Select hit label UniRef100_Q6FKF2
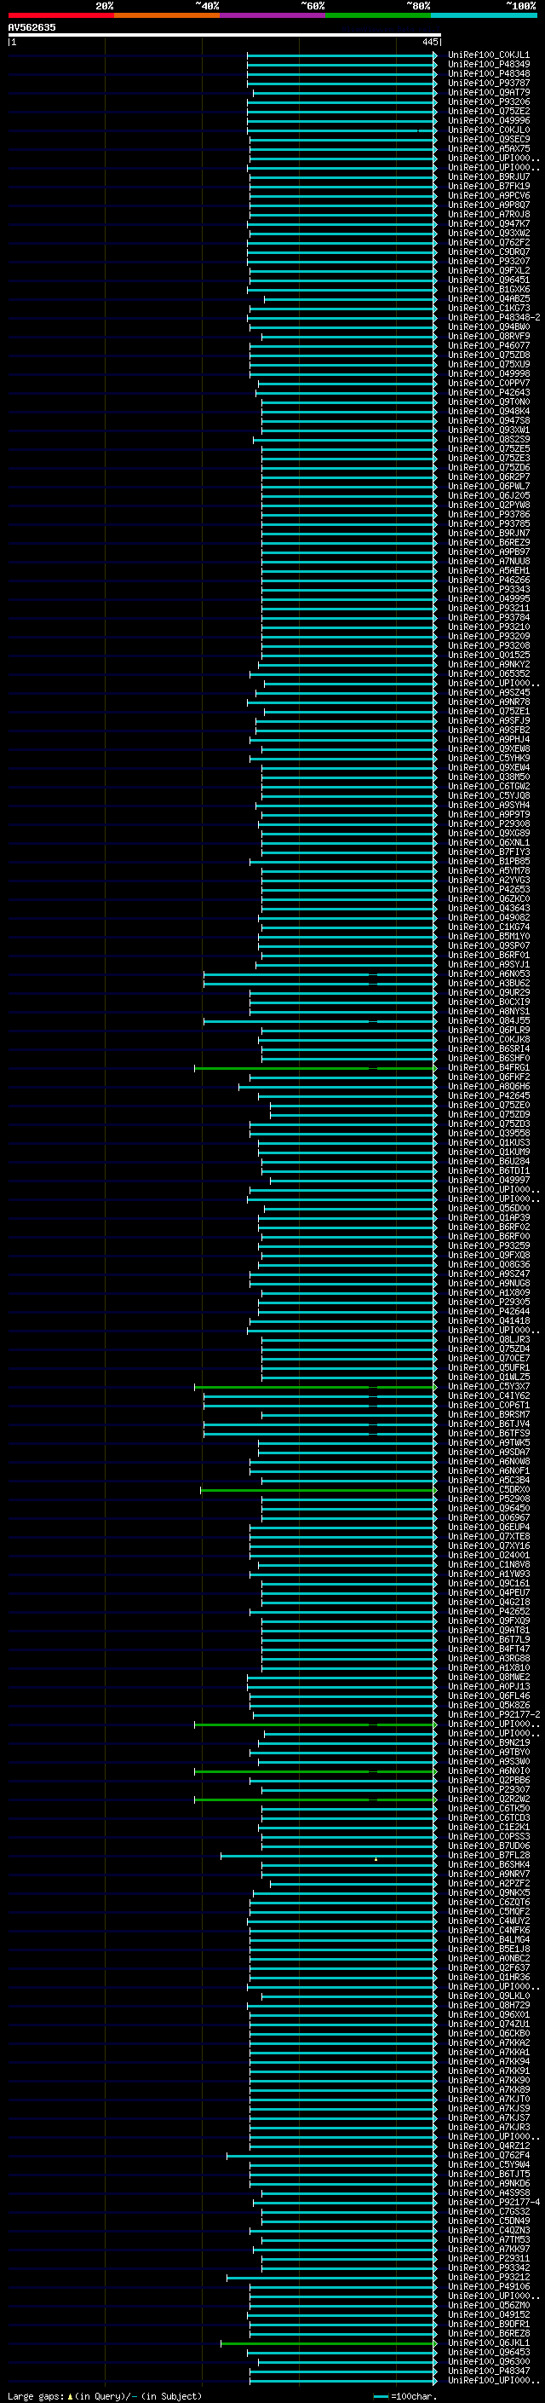 [488, 1077]
